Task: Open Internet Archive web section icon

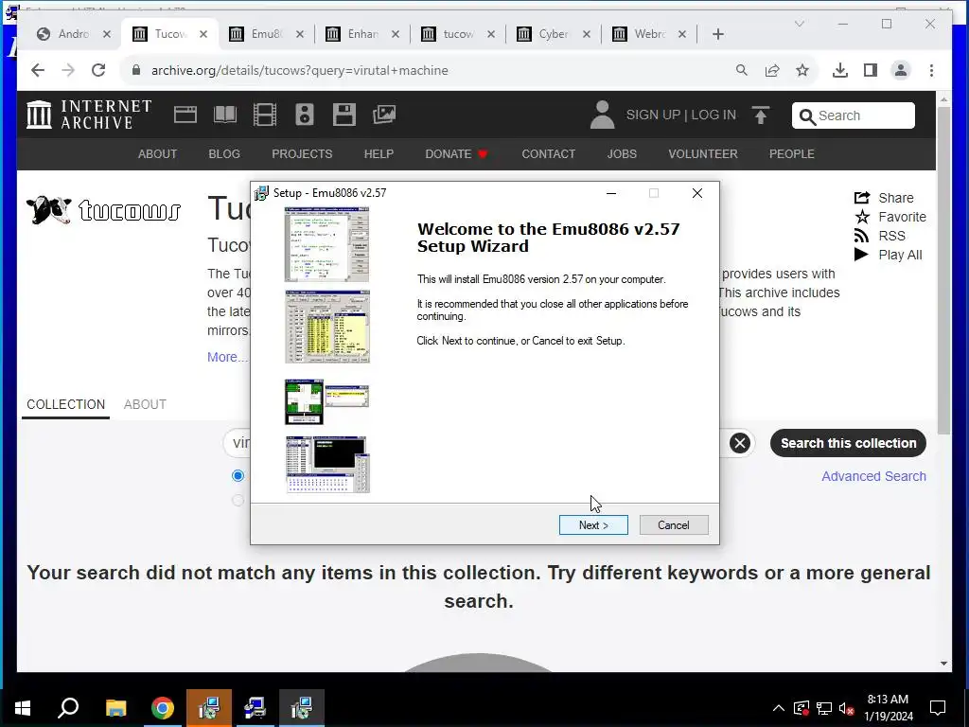Action: click(x=185, y=115)
